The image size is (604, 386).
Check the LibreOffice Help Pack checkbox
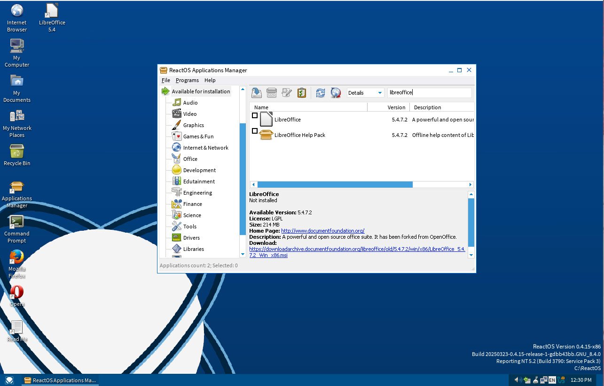pyautogui.click(x=255, y=131)
